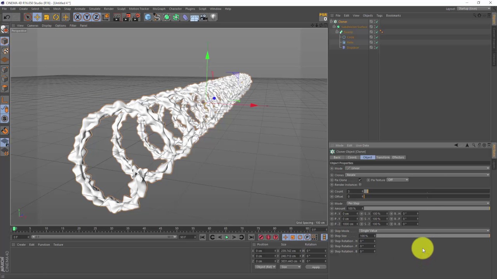Go to start of timeline
This screenshot has width=497, height=279.
point(202,237)
